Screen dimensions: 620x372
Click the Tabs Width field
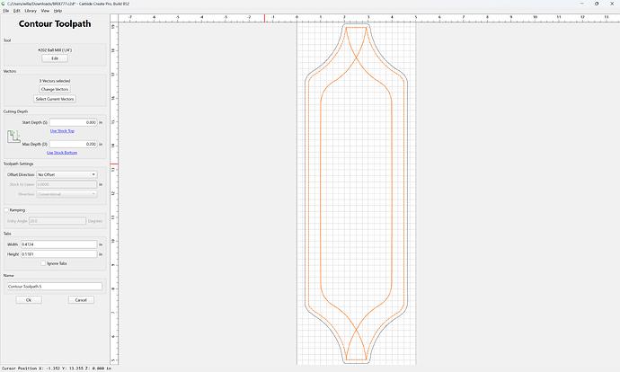click(59, 244)
